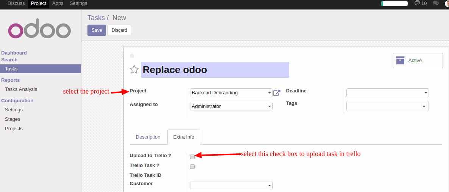Click the Odoo logo in sidebar

(39, 28)
